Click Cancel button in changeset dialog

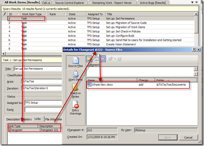pyautogui.click(x=188, y=138)
